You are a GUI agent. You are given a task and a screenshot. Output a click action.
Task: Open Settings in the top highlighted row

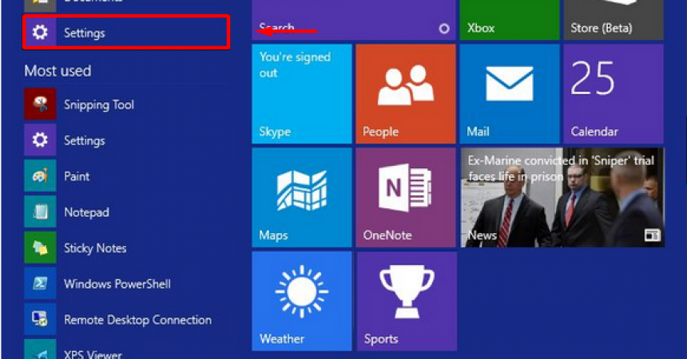[126, 32]
